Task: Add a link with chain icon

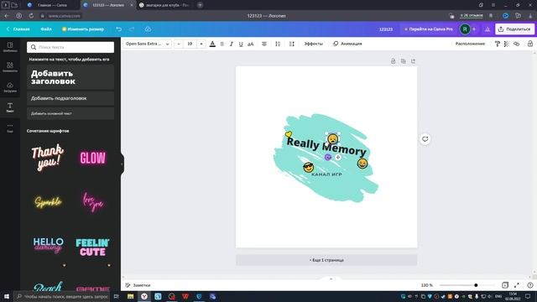Action: pyautogui.click(x=517, y=44)
